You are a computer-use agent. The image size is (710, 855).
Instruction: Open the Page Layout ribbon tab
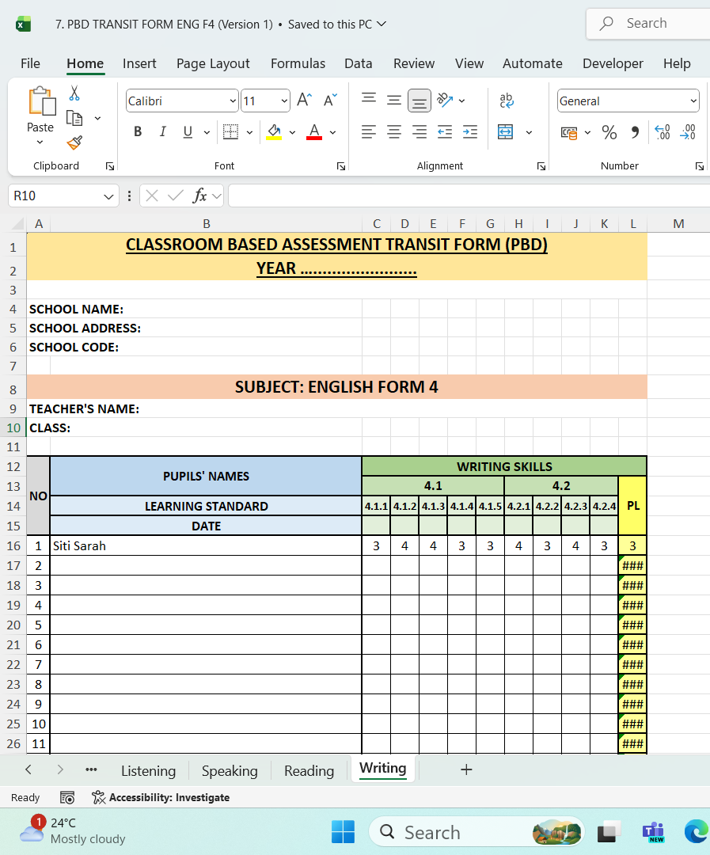213,63
